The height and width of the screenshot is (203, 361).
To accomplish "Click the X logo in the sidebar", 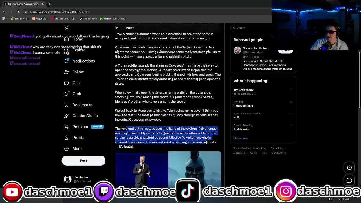I will pos(67,28).
